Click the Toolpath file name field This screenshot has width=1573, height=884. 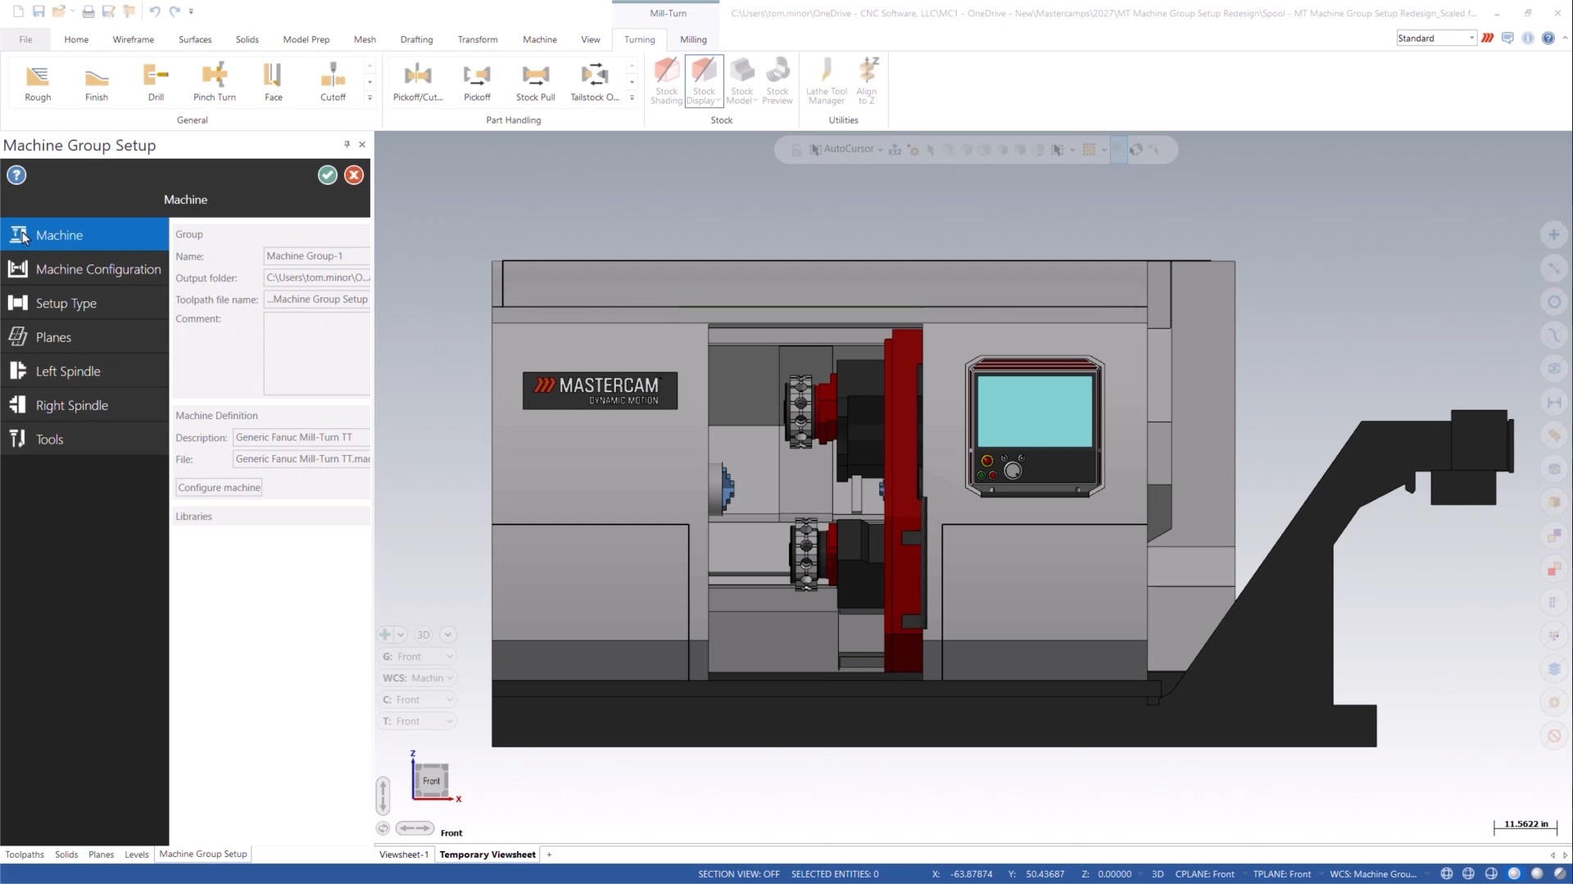pos(317,300)
